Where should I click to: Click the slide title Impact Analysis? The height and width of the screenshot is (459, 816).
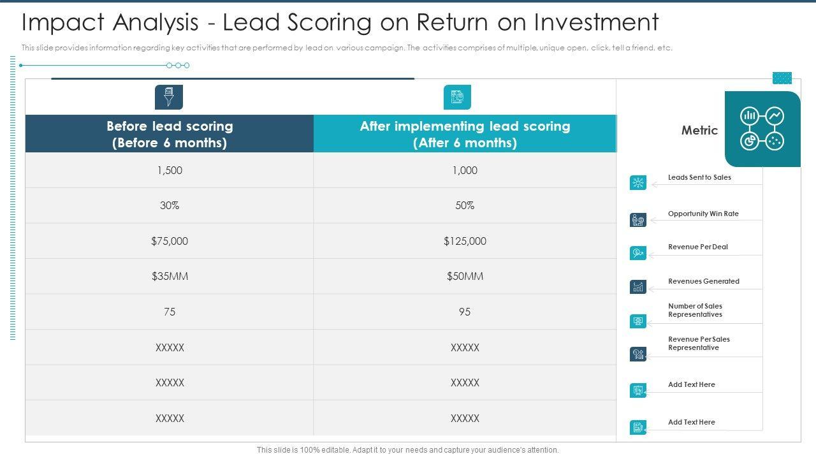pos(340,22)
